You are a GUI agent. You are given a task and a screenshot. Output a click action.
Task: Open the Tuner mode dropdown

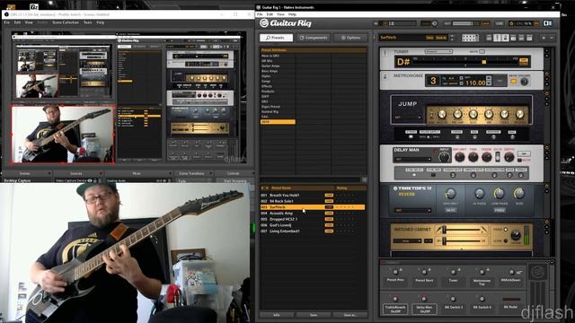[438, 52]
